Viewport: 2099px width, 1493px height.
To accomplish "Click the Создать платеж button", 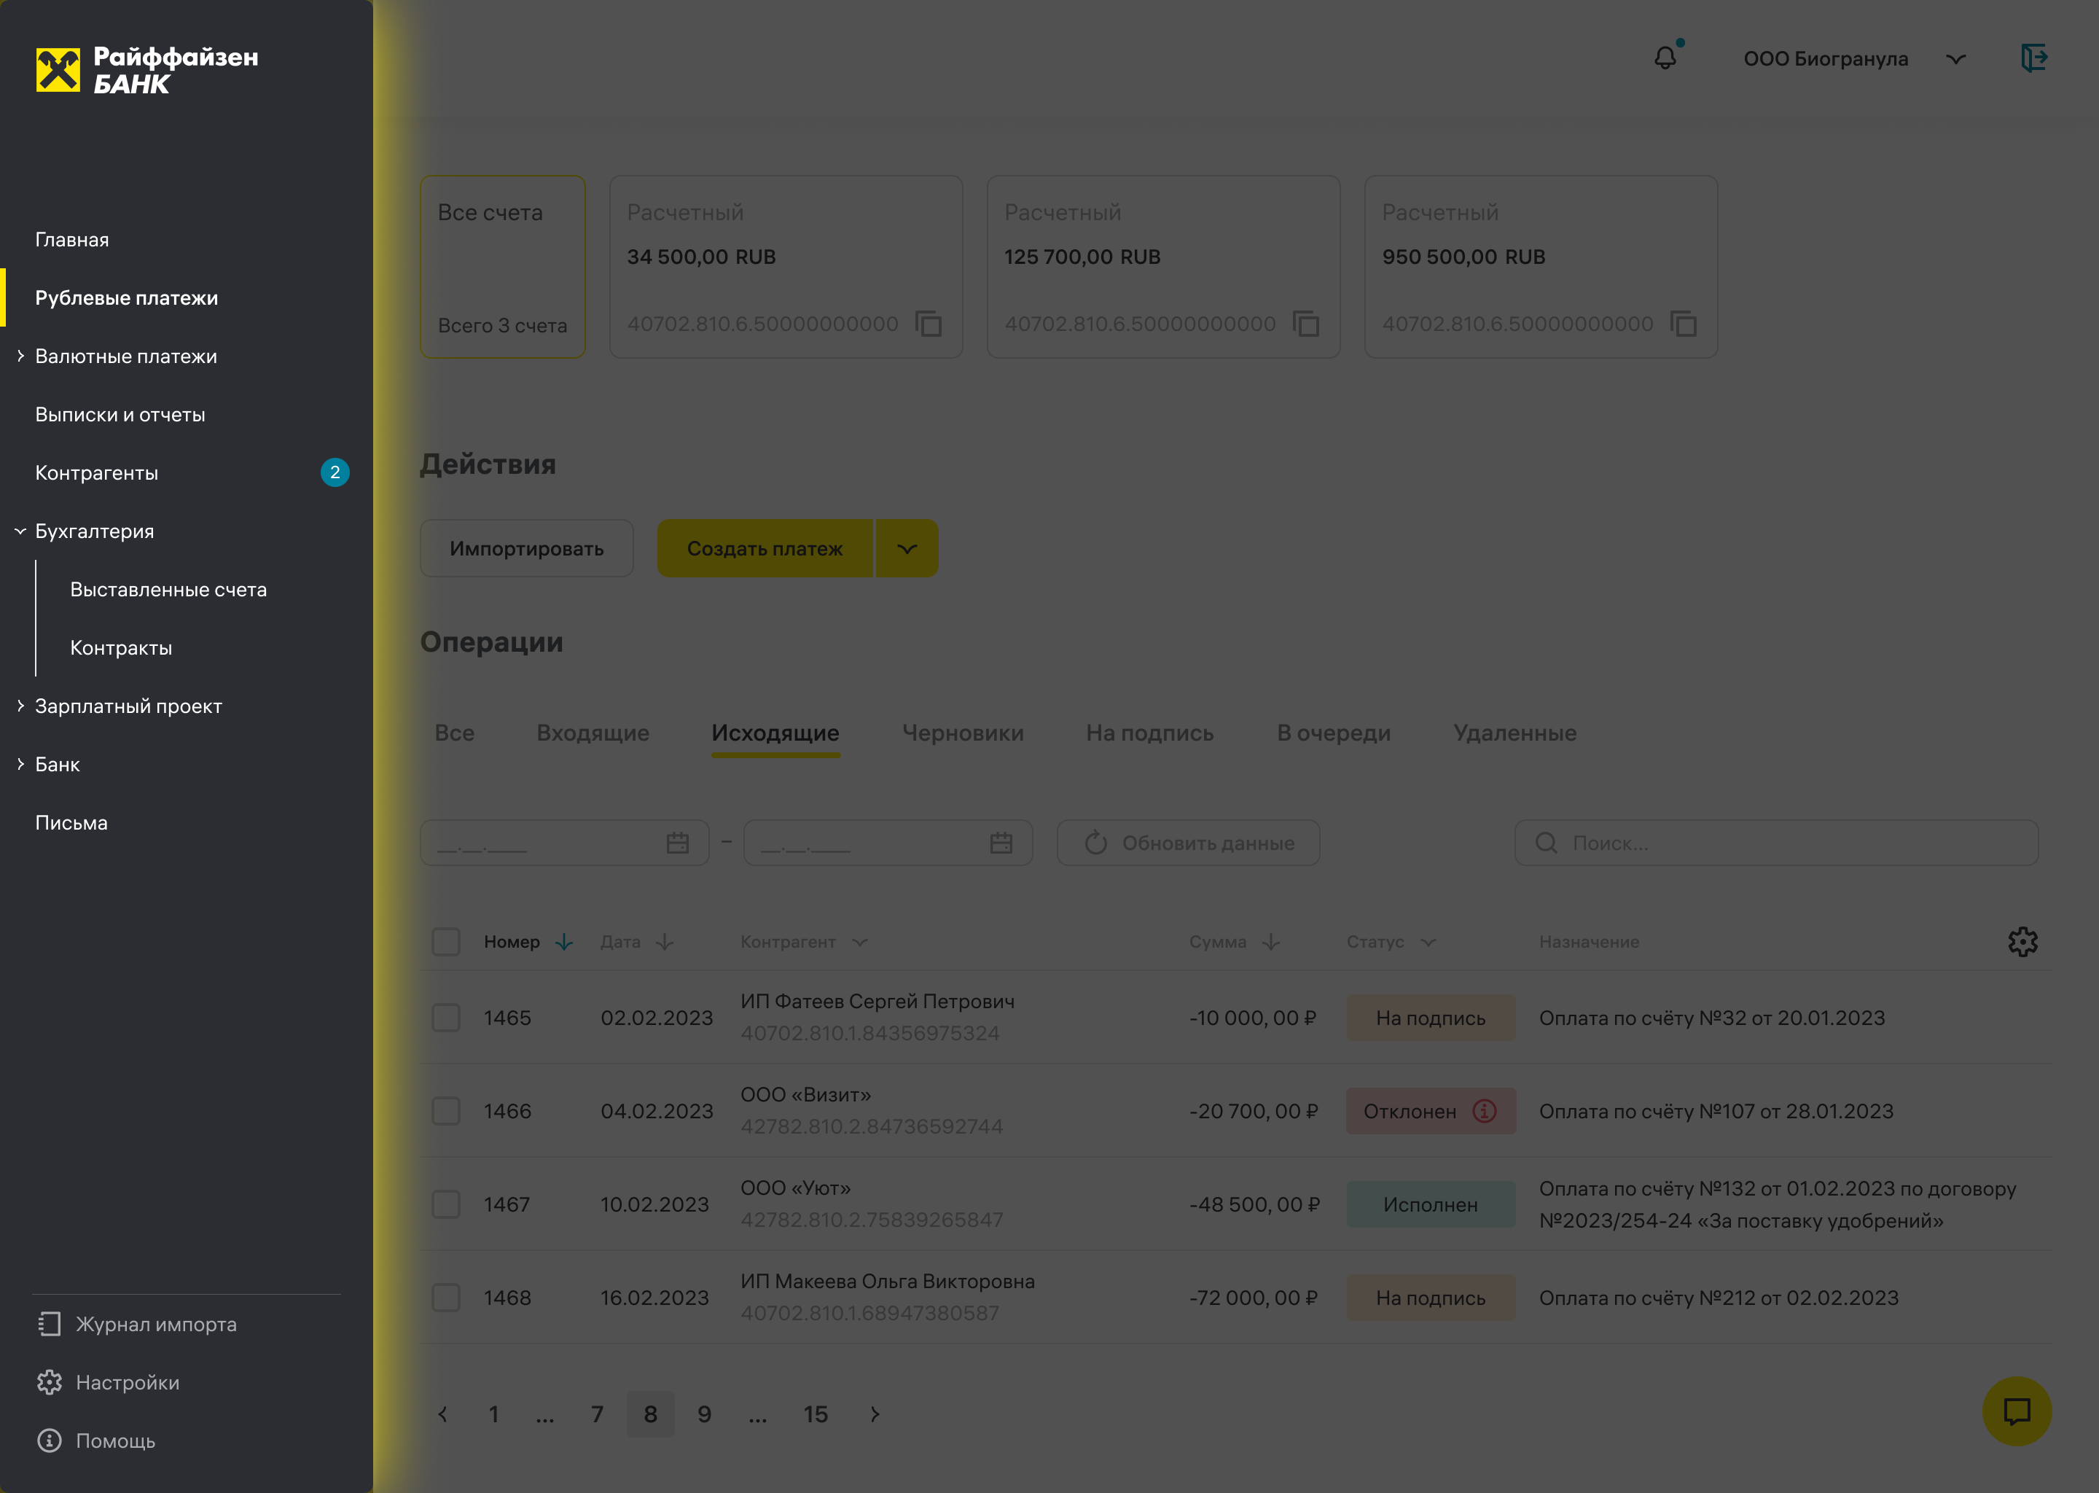I will coord(765,548).
